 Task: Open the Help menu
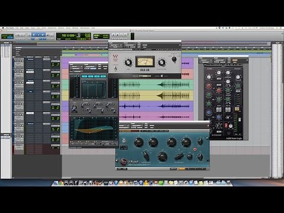[93, 28]
